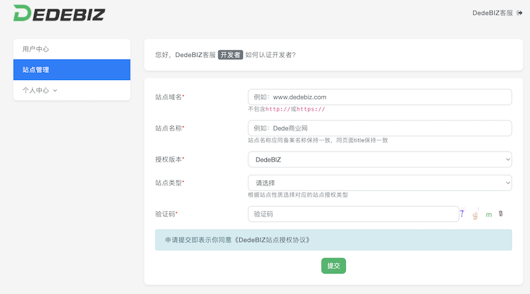This screenshot has height=294, width=530.
Task: Click the 站点域名 field label
Action: coord(168,97)
